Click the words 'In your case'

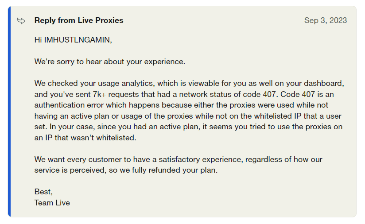coord(71,127)
